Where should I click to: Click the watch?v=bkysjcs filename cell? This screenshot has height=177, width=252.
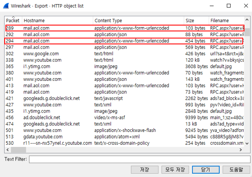[227, 60]
